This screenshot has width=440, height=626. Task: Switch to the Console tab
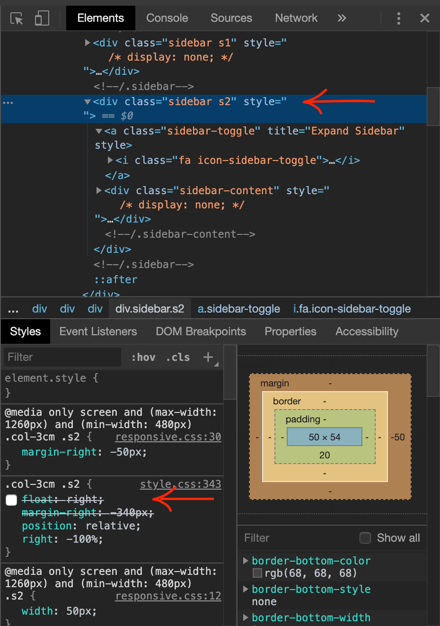point(167,18)
